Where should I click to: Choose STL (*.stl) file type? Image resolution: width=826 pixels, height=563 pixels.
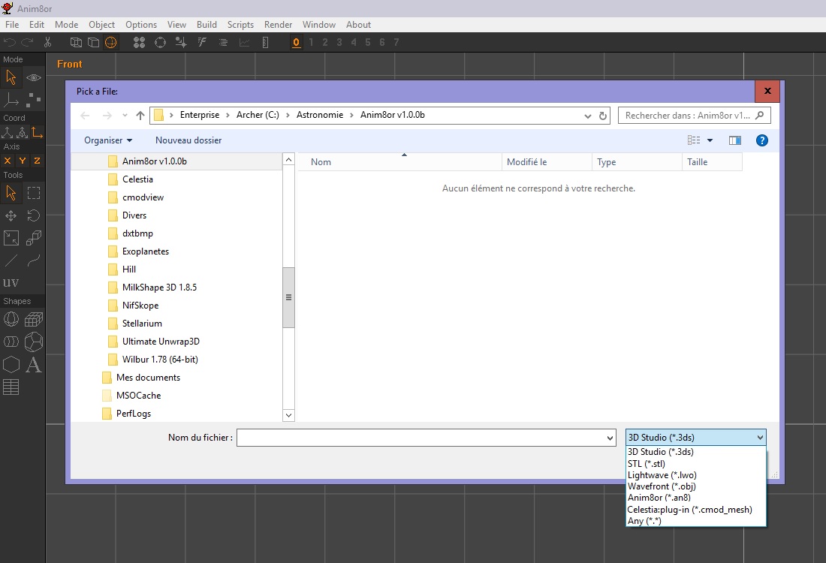(x=695, y=463)
